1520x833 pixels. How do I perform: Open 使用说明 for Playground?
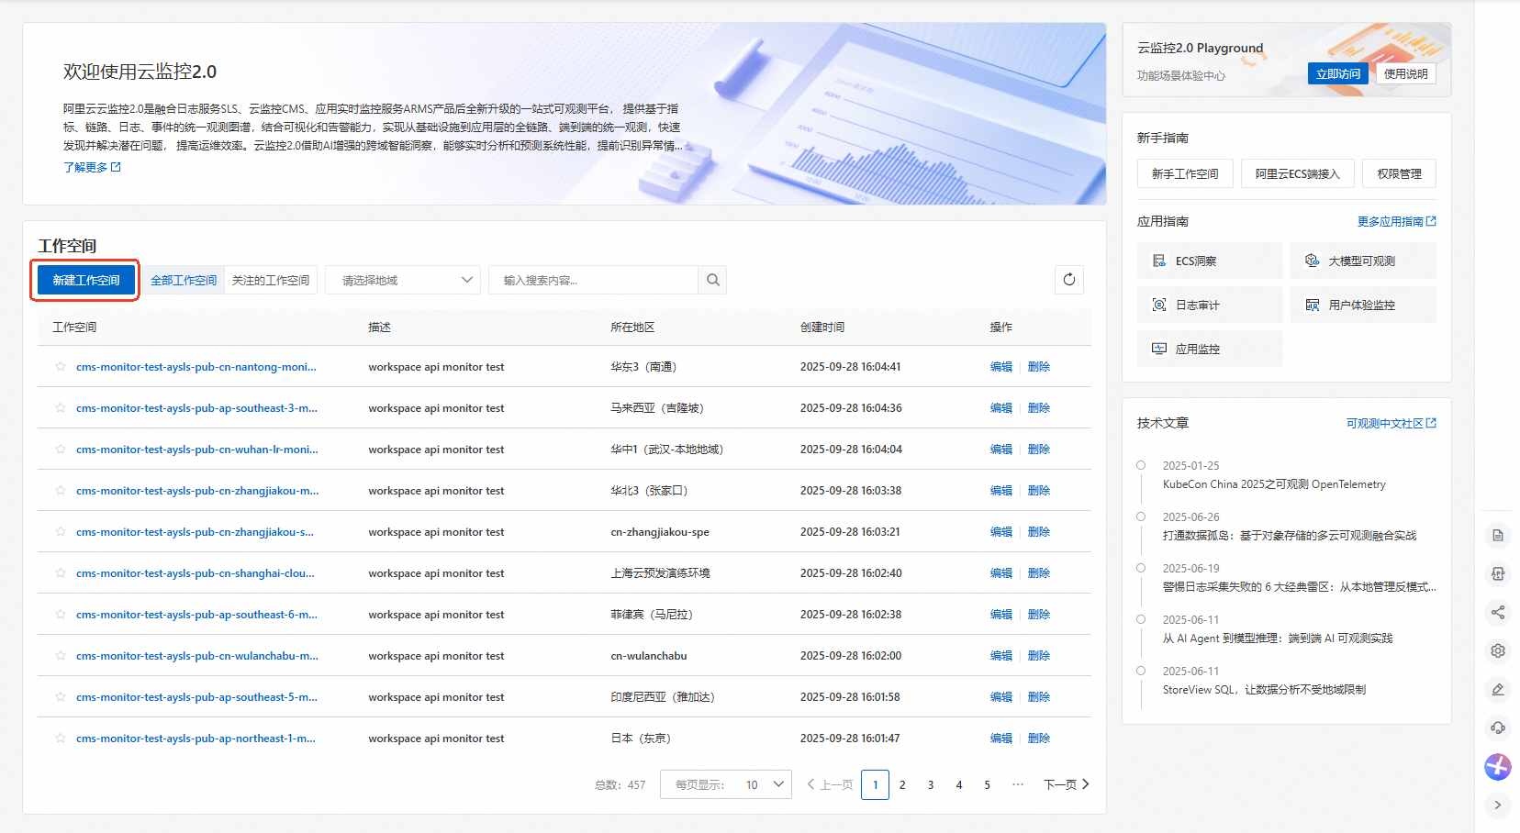coord(1406,73)
